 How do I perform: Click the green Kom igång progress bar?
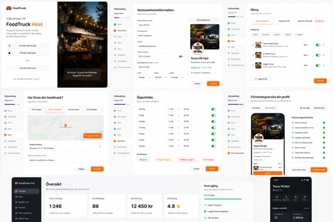point(223,199)
